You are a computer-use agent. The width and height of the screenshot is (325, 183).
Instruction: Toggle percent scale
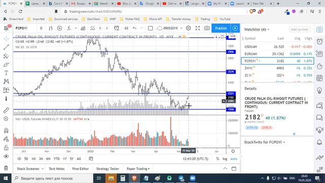tap(217, 159)
